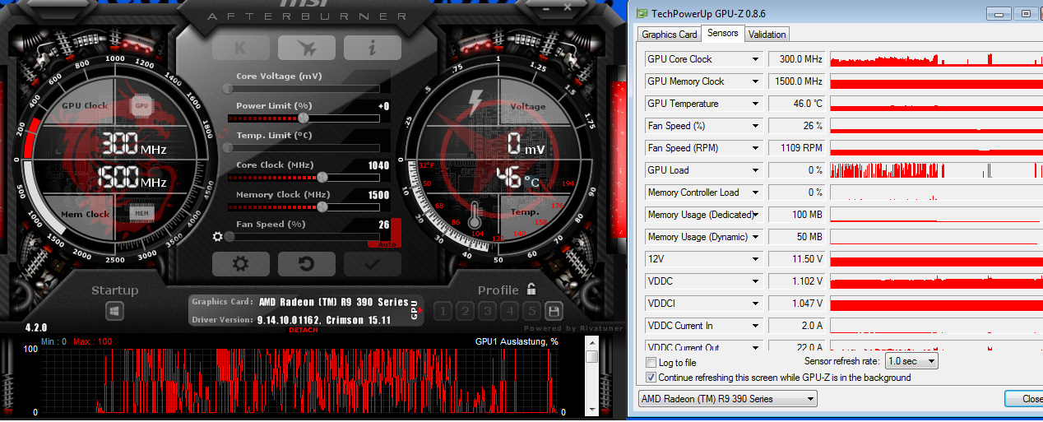Click the Power Limit slider handle
The image size is (1043, 422).
point(304,118)
